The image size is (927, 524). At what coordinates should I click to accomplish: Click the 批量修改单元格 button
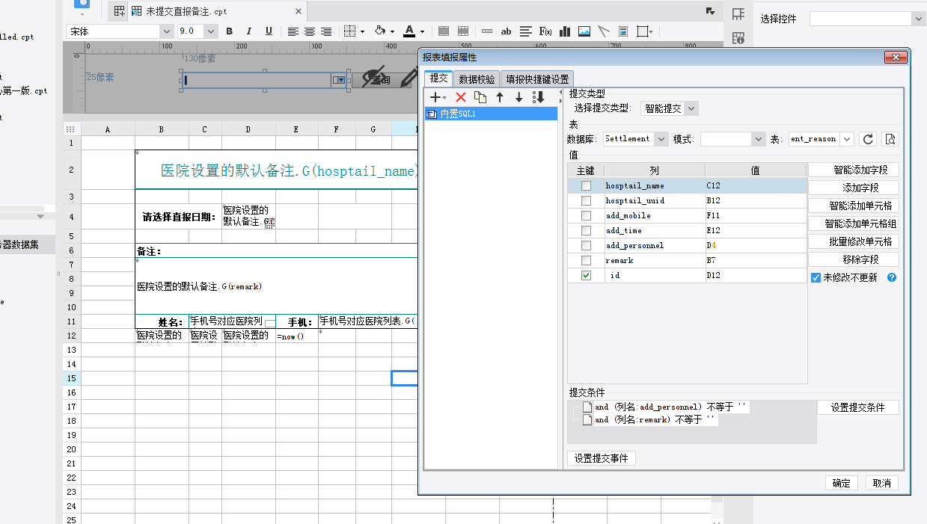pyautogui.click(x=854, y=241)
